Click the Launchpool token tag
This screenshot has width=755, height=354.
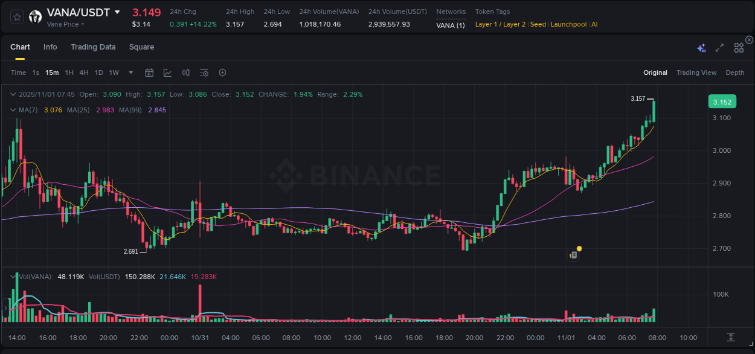(x=568, y=24)
